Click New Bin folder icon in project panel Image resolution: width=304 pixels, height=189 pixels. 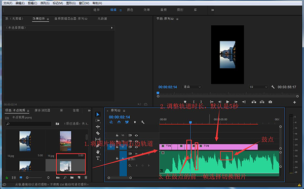(x=72, y=177)
